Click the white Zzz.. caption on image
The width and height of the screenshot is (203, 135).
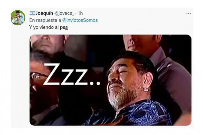click(72, 75)
